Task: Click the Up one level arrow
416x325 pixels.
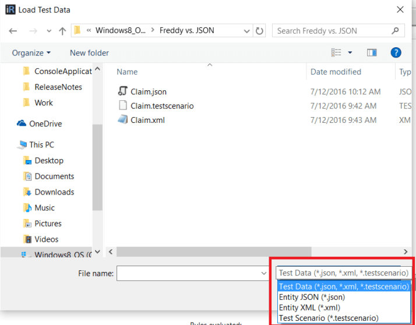Action: (62, 31)
